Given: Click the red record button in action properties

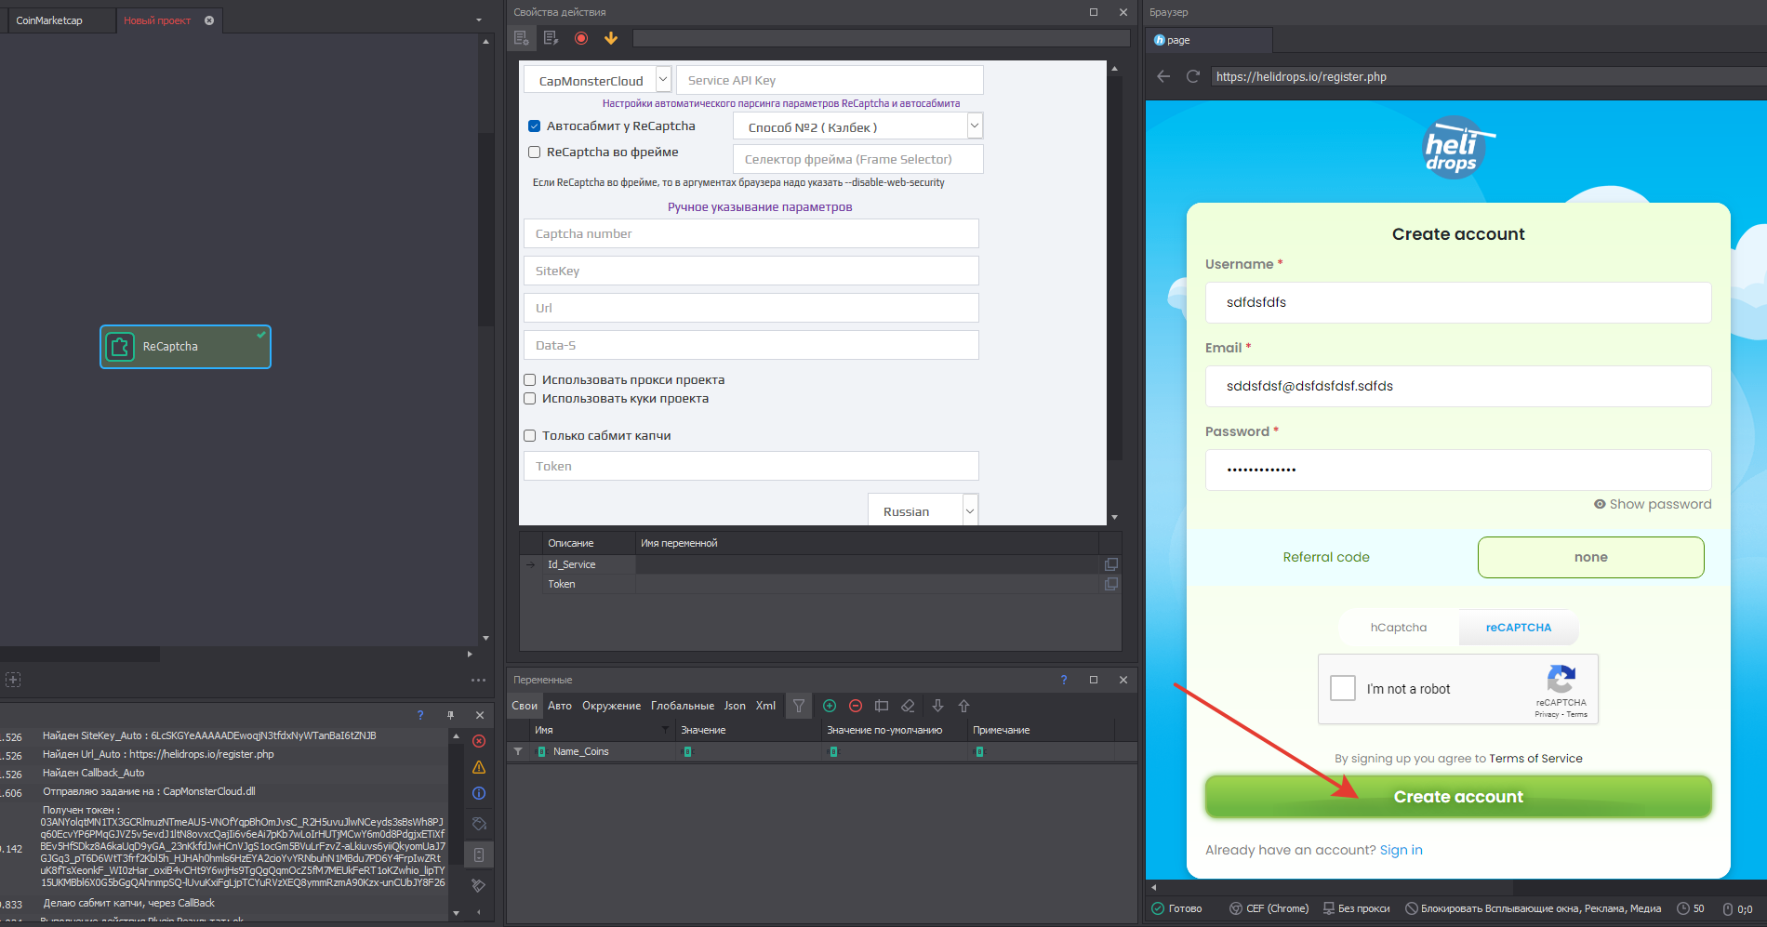Looking at the screenshot, I should click(581, 38).
